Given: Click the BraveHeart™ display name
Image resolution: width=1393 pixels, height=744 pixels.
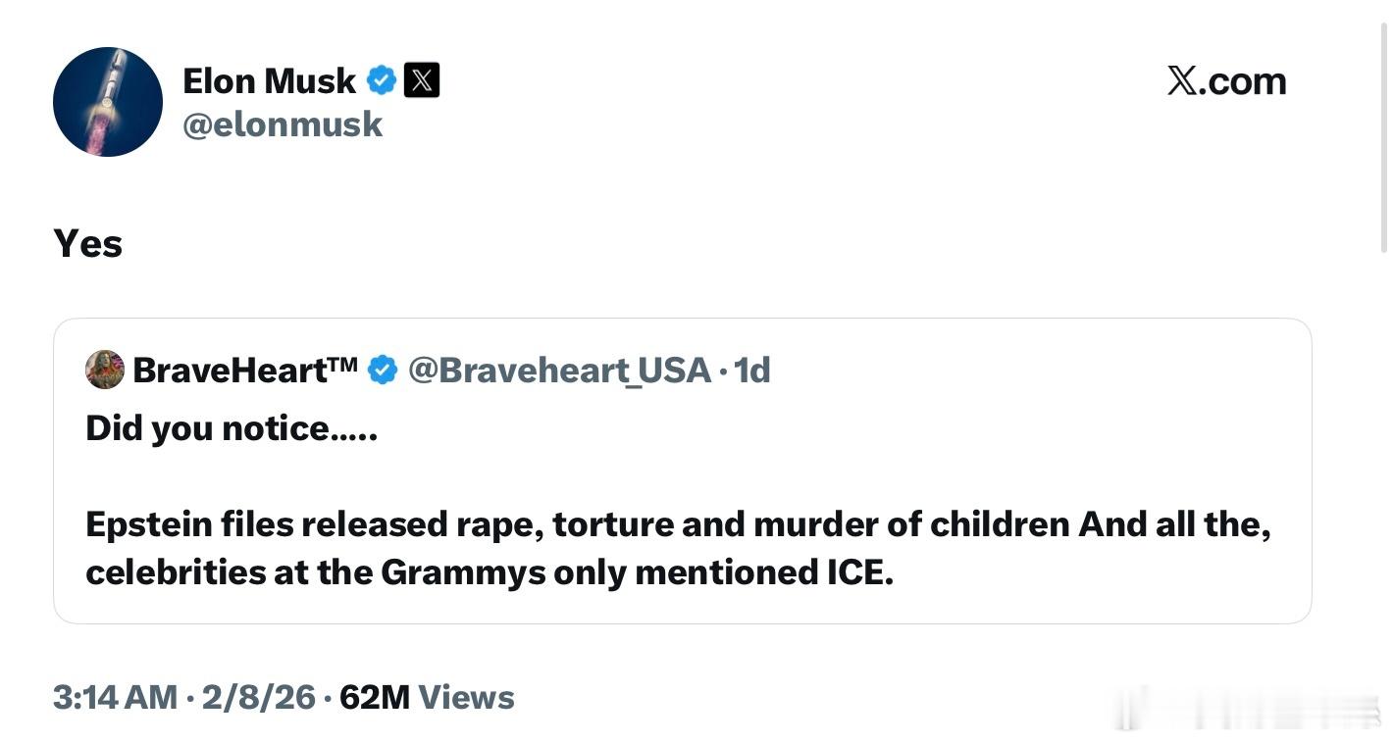Looking at the screenshot, I should (x=245, y=370).
